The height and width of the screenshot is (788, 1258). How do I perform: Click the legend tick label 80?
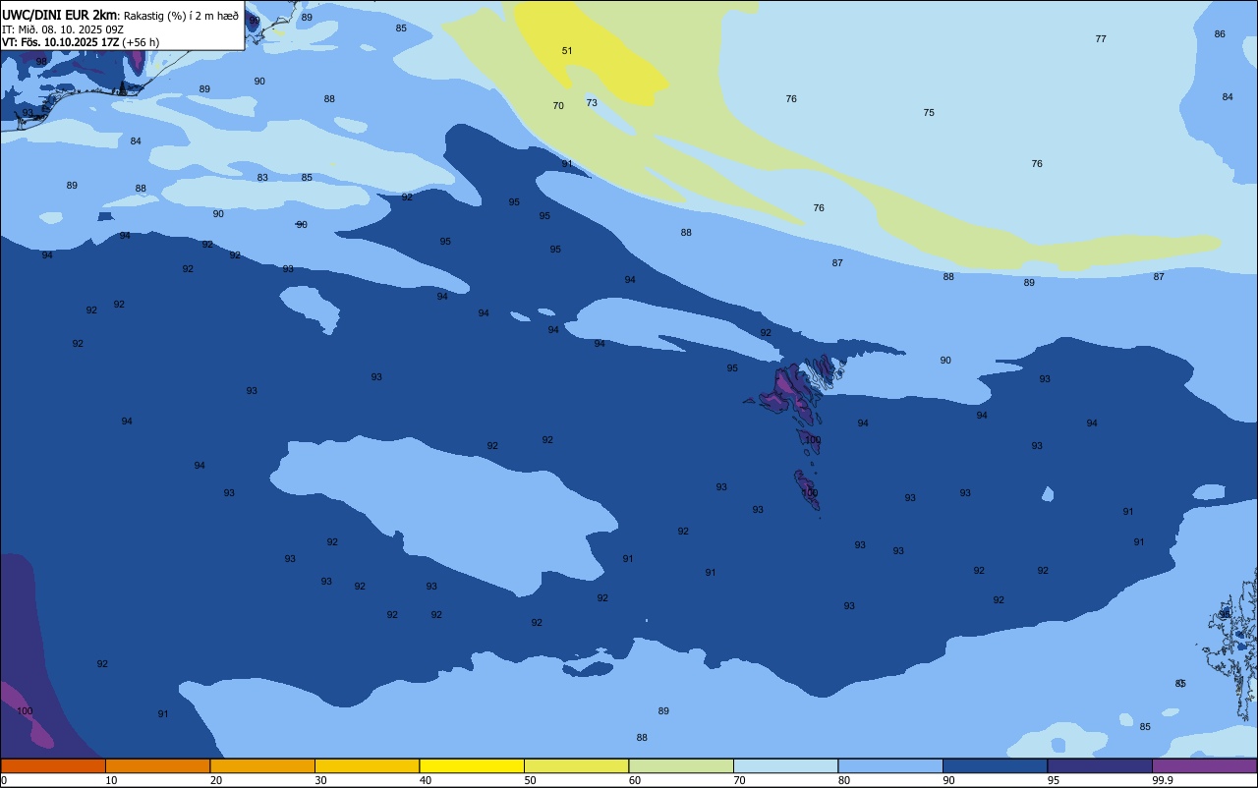(844, 780)
